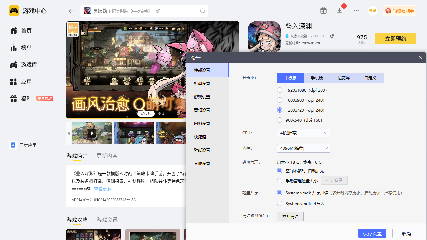Click 查看更多 link in game intro
The width and height of the screenshot is (427, 240).
coord(103,189)
